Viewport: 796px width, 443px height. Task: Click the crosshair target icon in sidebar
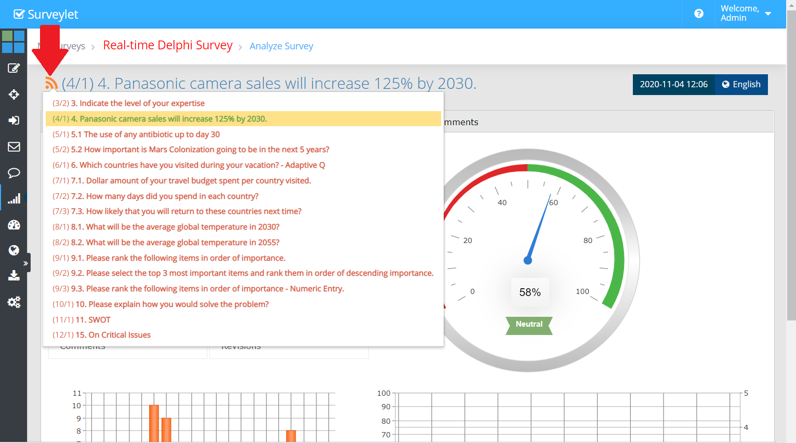click(x=14, y=95)
